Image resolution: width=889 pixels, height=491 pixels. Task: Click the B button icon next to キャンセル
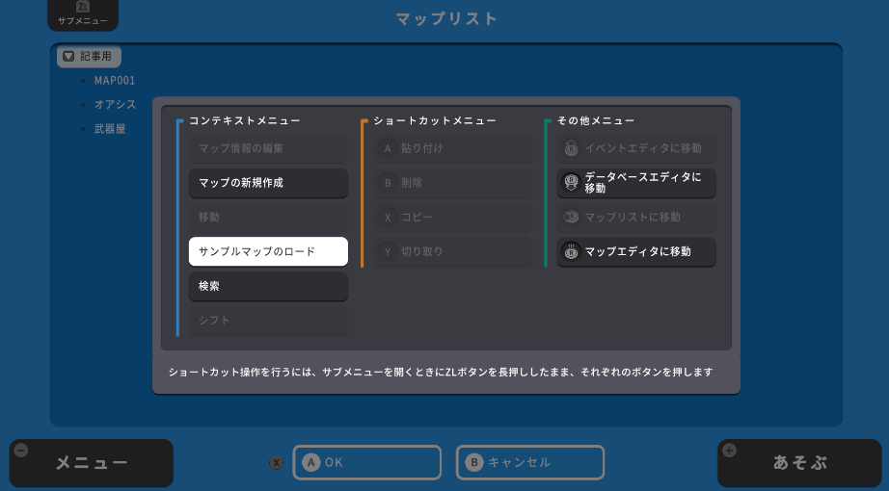coord(473,462)
